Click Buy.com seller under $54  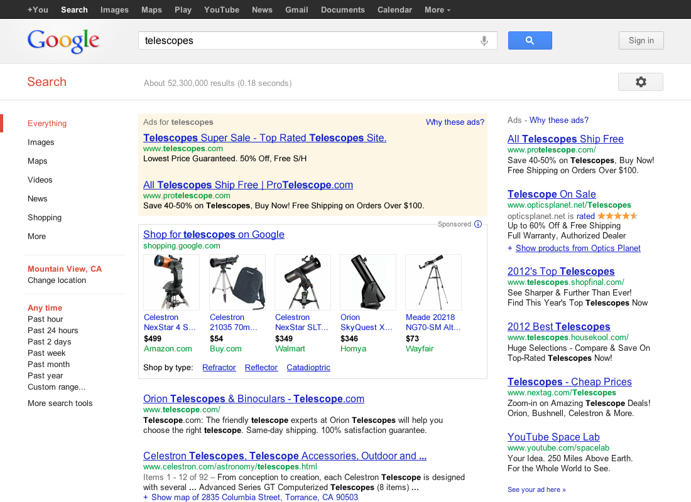click(225, 349)
